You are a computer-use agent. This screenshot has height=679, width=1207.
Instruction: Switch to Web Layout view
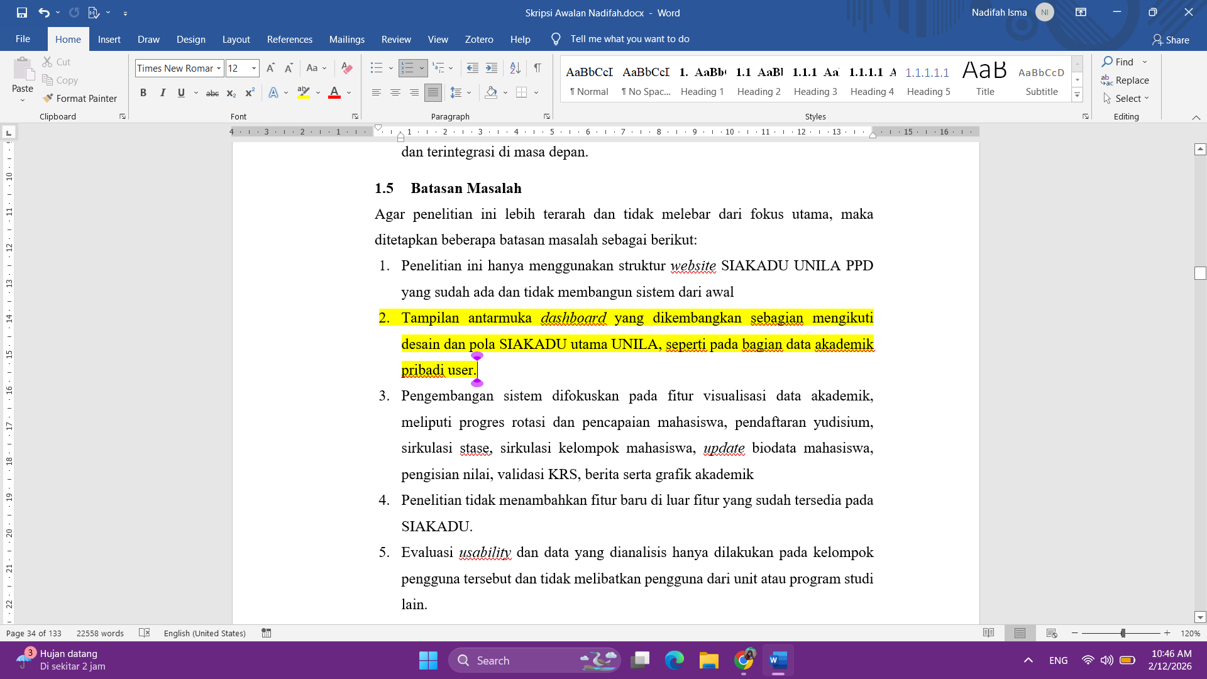(1052, 633)
